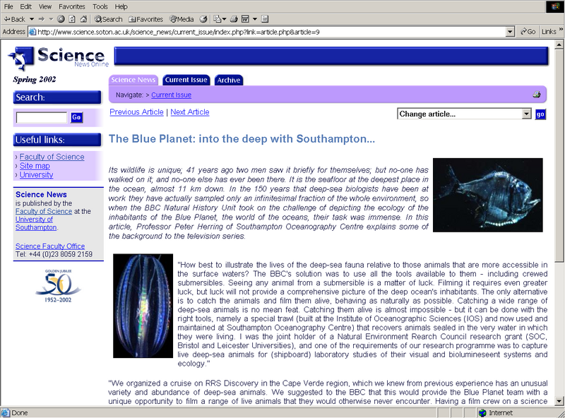Open the Favorites toolbar button

146,19
